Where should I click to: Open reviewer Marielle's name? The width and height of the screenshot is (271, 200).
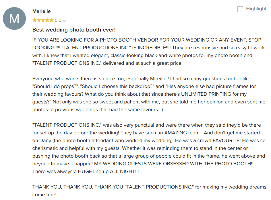click(41, 11)
